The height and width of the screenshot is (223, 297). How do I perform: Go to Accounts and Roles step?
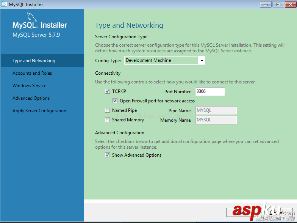[32, 73]
